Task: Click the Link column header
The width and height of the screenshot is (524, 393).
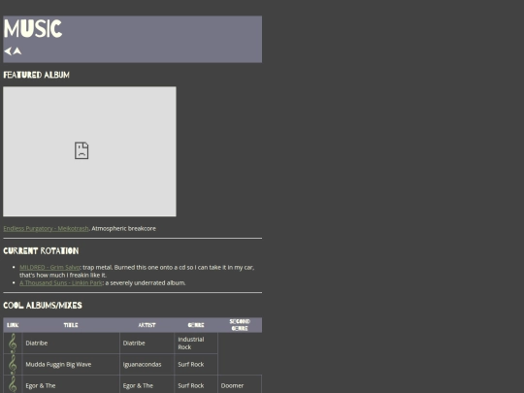Action: (13, 325)
